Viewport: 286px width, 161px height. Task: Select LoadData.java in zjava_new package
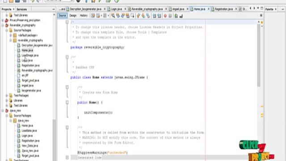point(29,131)
